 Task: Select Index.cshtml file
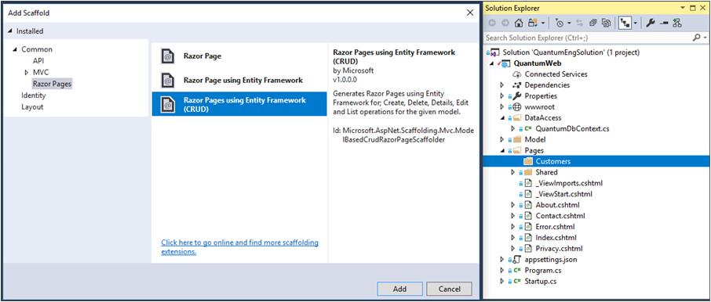pyautogui.click(x=556, y=237)
